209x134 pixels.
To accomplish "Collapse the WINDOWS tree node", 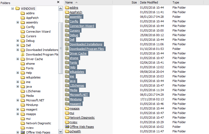I will (12, 9).
